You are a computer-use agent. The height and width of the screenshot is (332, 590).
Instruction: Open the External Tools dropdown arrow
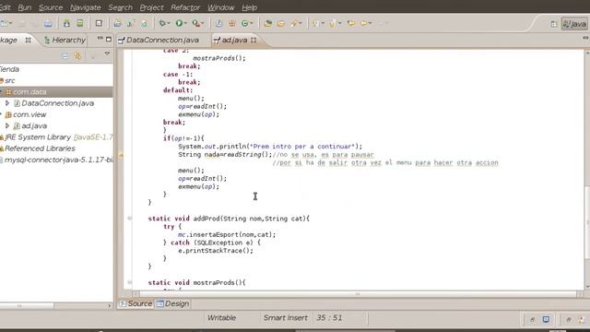[203, 23]
